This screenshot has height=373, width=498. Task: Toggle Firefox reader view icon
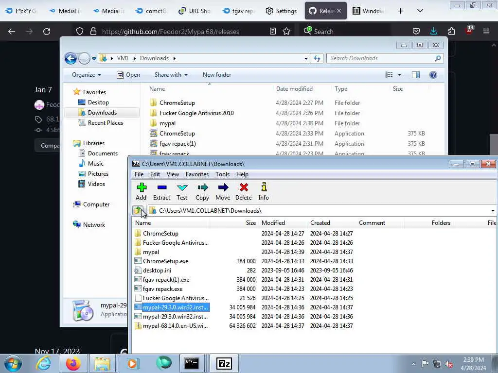[272, 31]
